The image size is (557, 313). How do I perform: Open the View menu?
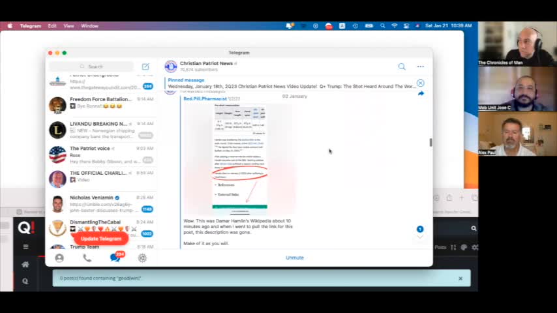tap(68, 26)
